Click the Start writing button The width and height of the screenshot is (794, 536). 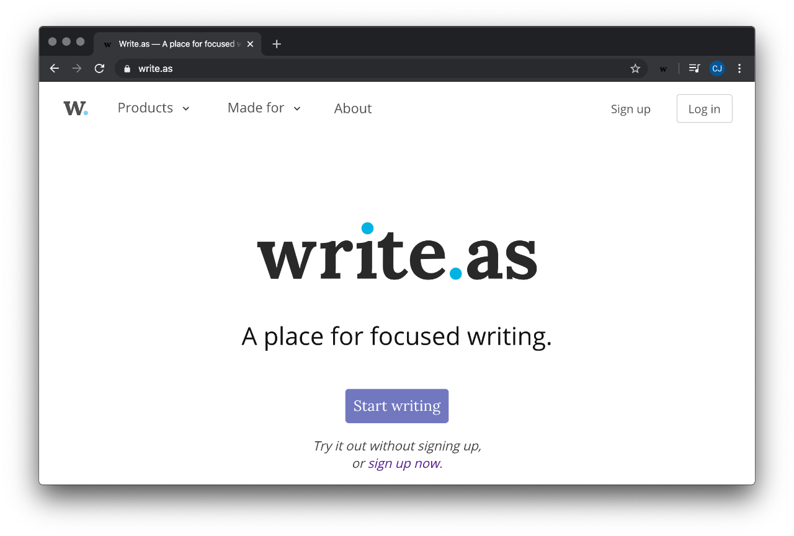[397, 406]
